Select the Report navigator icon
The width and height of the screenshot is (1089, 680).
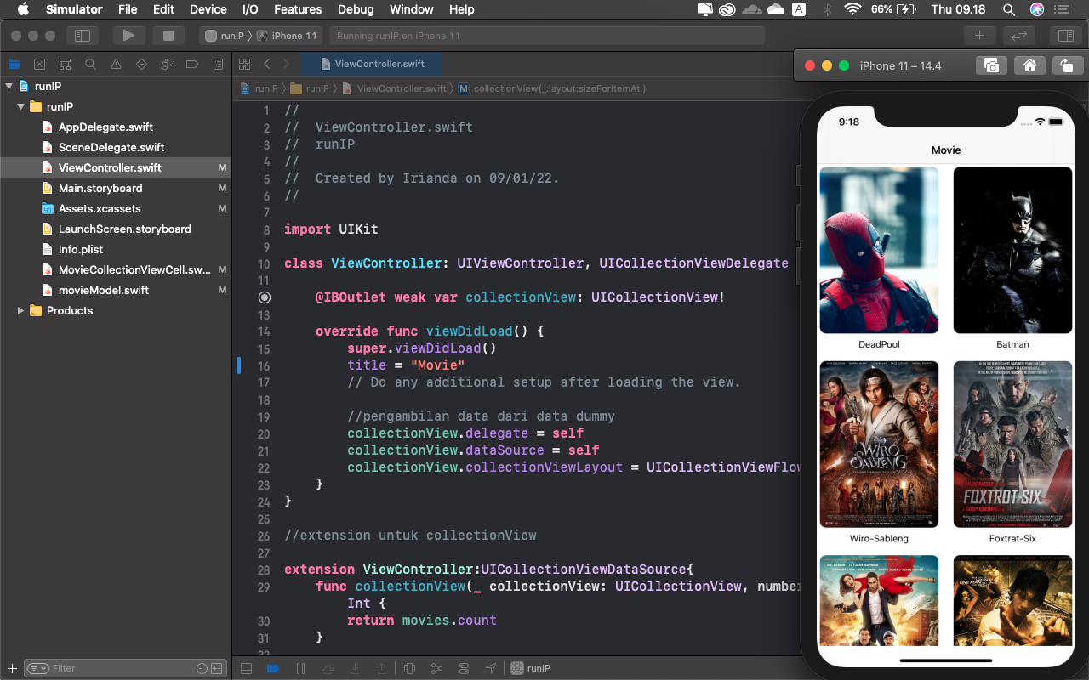tap(219, 64)
